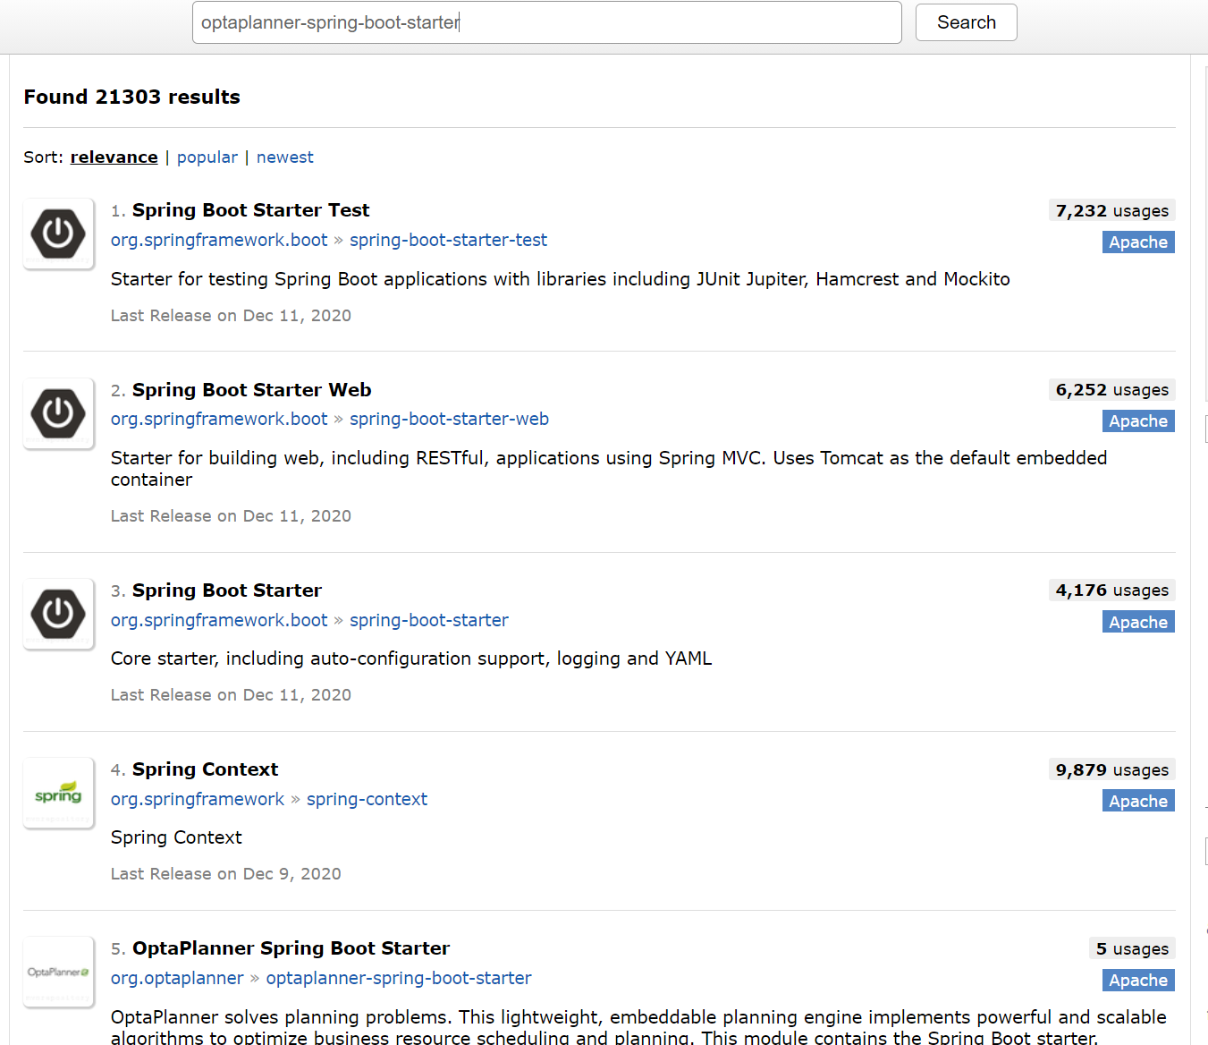Viewport: 1208px width, 1045px height.
Task: Click the 'Last Release on Dec 11, 2020' text in result 1
Action: pos(231,316)
